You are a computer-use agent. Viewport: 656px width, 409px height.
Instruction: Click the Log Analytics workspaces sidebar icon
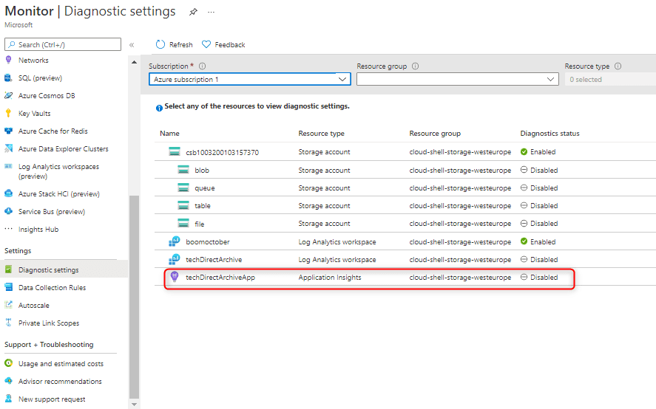(x=8, y=166)
